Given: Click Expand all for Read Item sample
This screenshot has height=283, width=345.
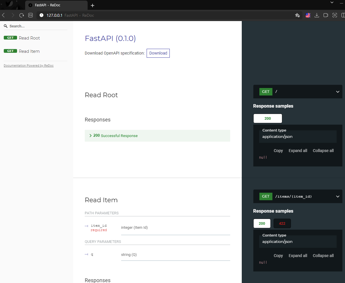Looking at the screenshot, I should point(298,256).
